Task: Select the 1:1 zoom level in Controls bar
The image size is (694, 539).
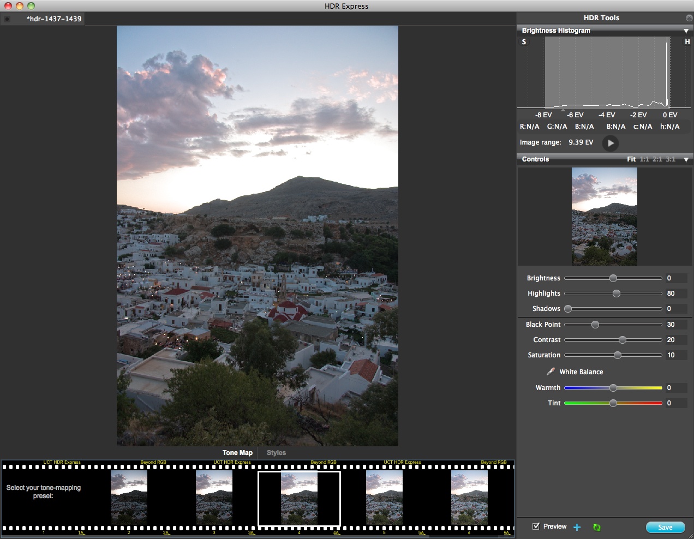Action: click(644, 159)
